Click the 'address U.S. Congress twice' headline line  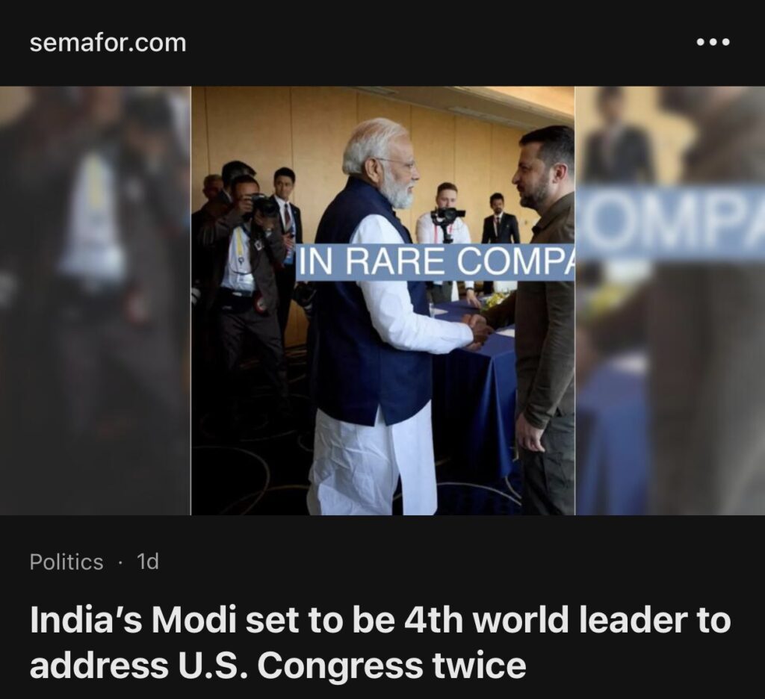click(x=278, y=665)
